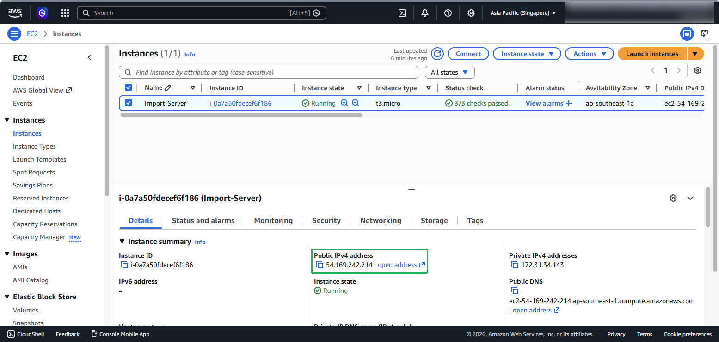Click Cookie preferences in the footer

(688, 334)
